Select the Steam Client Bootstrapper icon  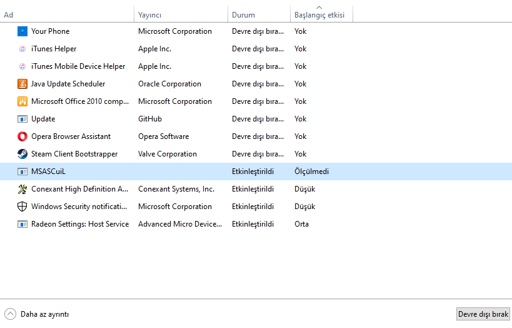[x=23, y=154]
